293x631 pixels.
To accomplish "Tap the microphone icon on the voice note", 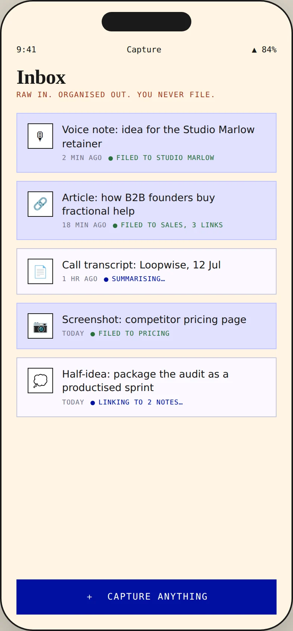I will click(40, 136).
